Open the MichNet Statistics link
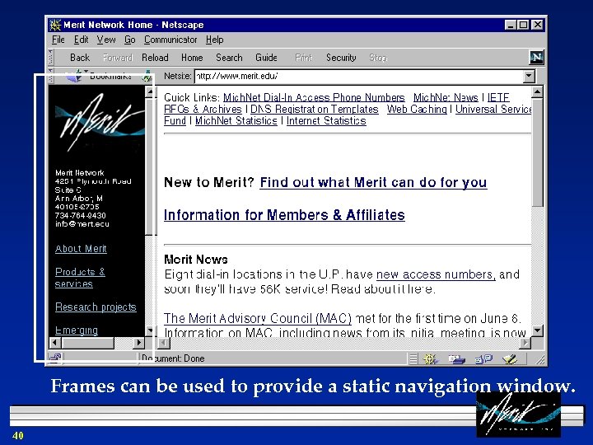The width and height of the screenshot is (593, 445). [x=236, y=121]
